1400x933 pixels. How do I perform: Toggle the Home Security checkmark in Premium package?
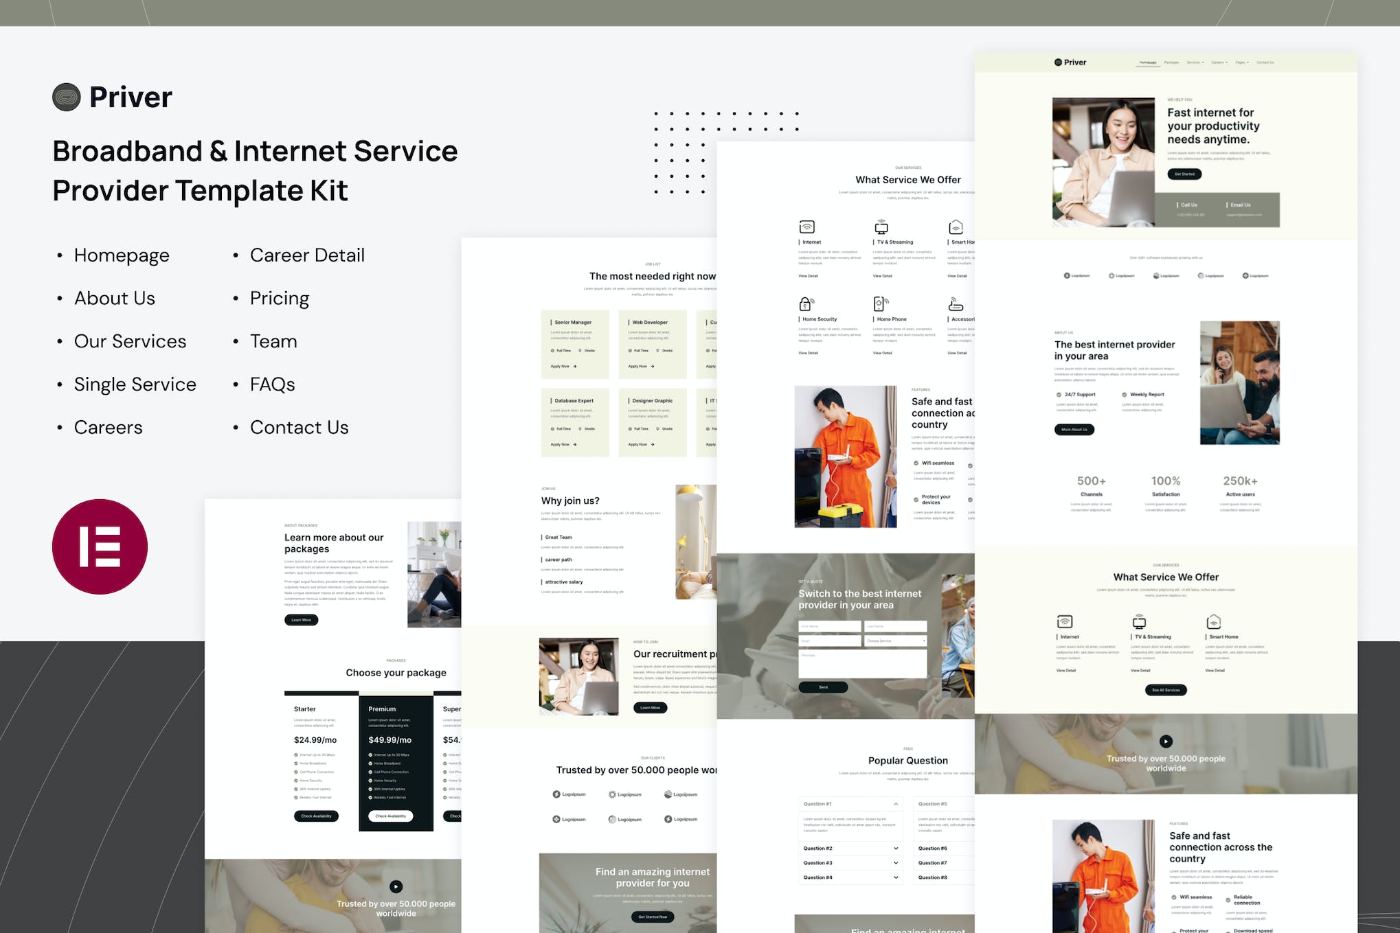tap(371, 781)
